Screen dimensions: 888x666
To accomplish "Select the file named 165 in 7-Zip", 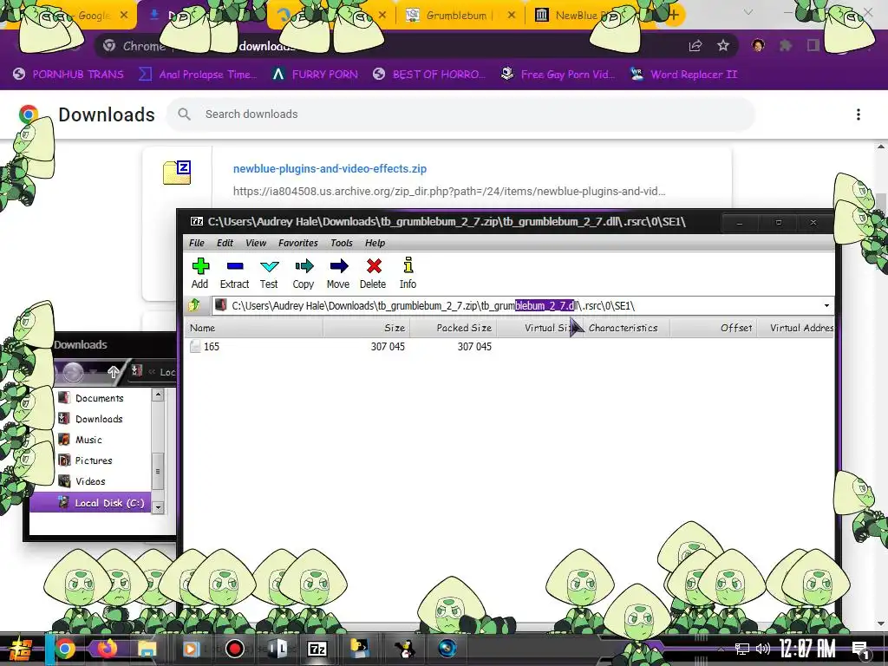I will click(x=212, y=347).
